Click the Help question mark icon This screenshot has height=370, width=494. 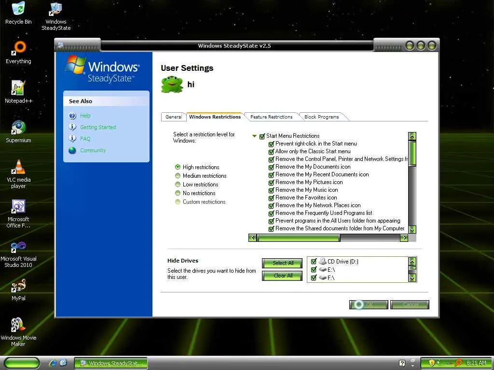(x=72, y=116)
